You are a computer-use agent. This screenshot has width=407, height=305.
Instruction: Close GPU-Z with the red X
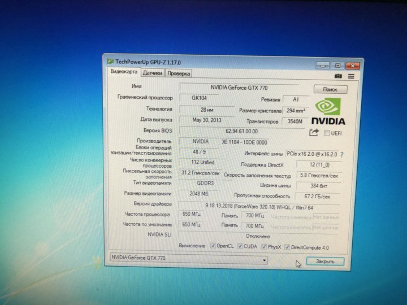[x=353, y=66]
